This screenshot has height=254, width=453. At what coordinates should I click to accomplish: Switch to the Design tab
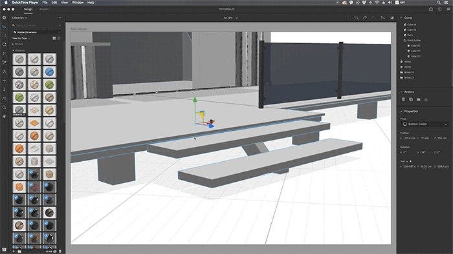coord(28,9)
